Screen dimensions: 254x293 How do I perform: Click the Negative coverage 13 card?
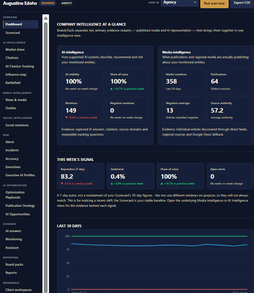183,110
